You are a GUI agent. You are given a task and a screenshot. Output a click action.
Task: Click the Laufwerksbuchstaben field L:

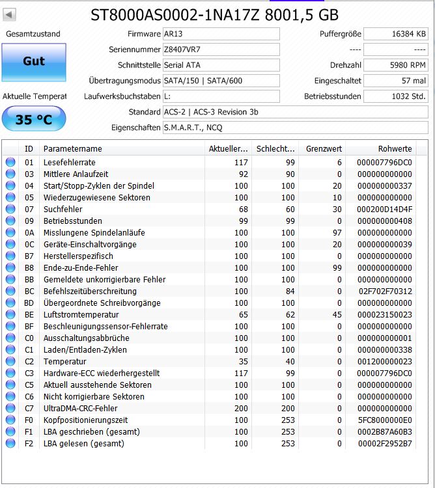[221, 96]
